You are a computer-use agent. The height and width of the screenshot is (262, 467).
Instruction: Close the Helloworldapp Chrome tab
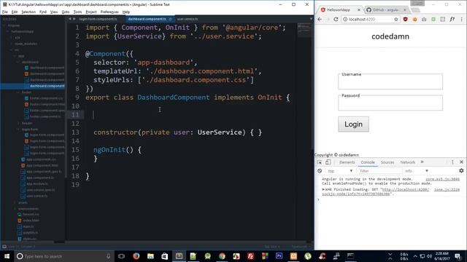[x=358, y=9]
